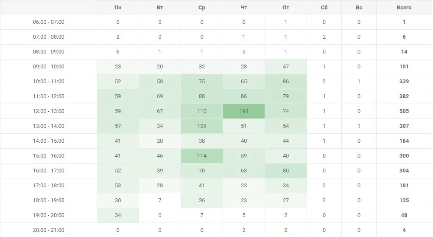Click the 114 cell on Wednesday
433x237 pixels.
tap(202, 156)
